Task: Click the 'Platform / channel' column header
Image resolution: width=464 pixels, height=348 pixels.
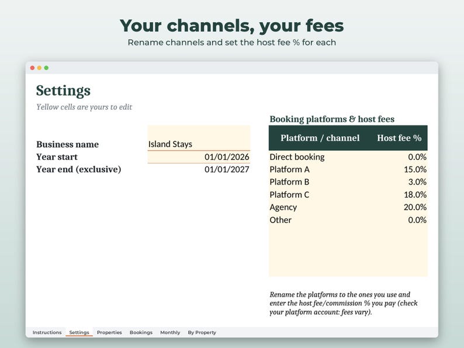Action: click(320, 138)
